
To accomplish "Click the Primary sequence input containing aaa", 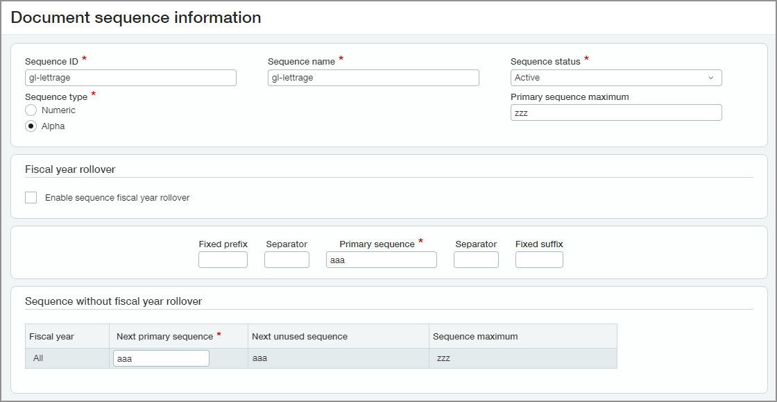I will [381, 259].
